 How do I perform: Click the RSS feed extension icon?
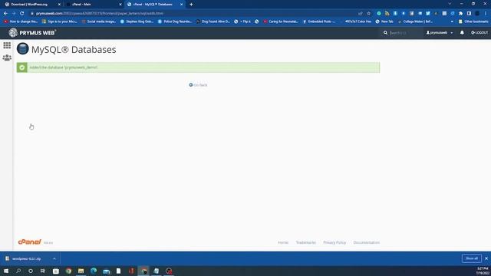coord(387,14)
